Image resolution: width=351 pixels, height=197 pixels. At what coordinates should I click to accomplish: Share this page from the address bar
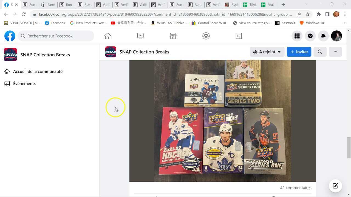299,14
